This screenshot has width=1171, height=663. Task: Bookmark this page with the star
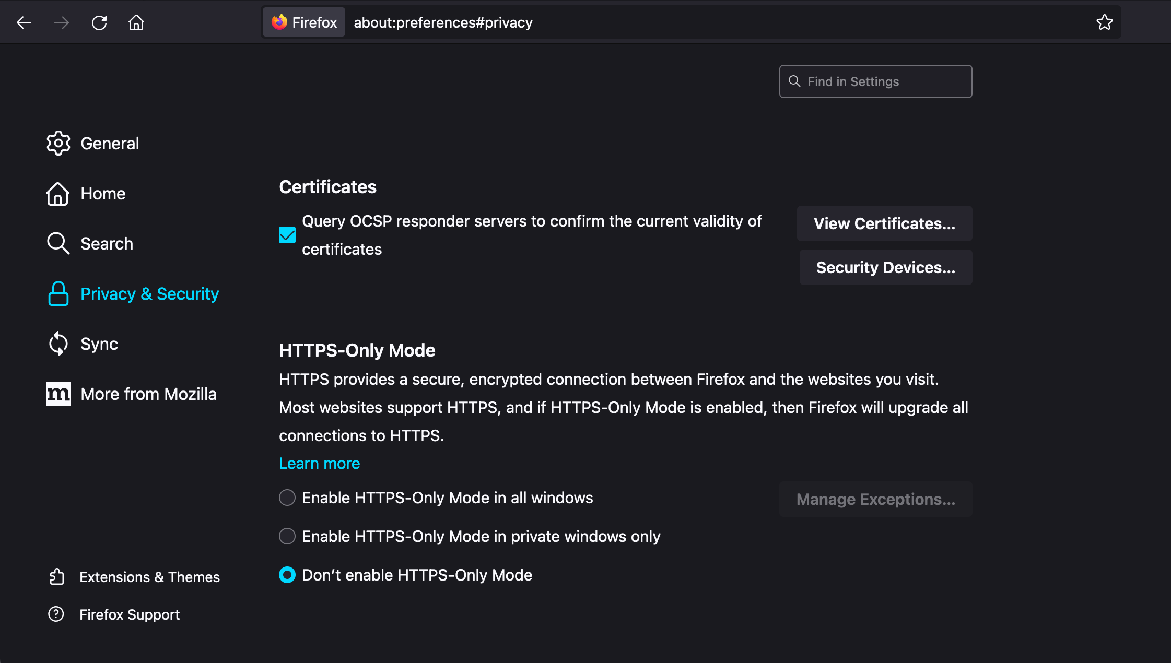(1104, 22)
